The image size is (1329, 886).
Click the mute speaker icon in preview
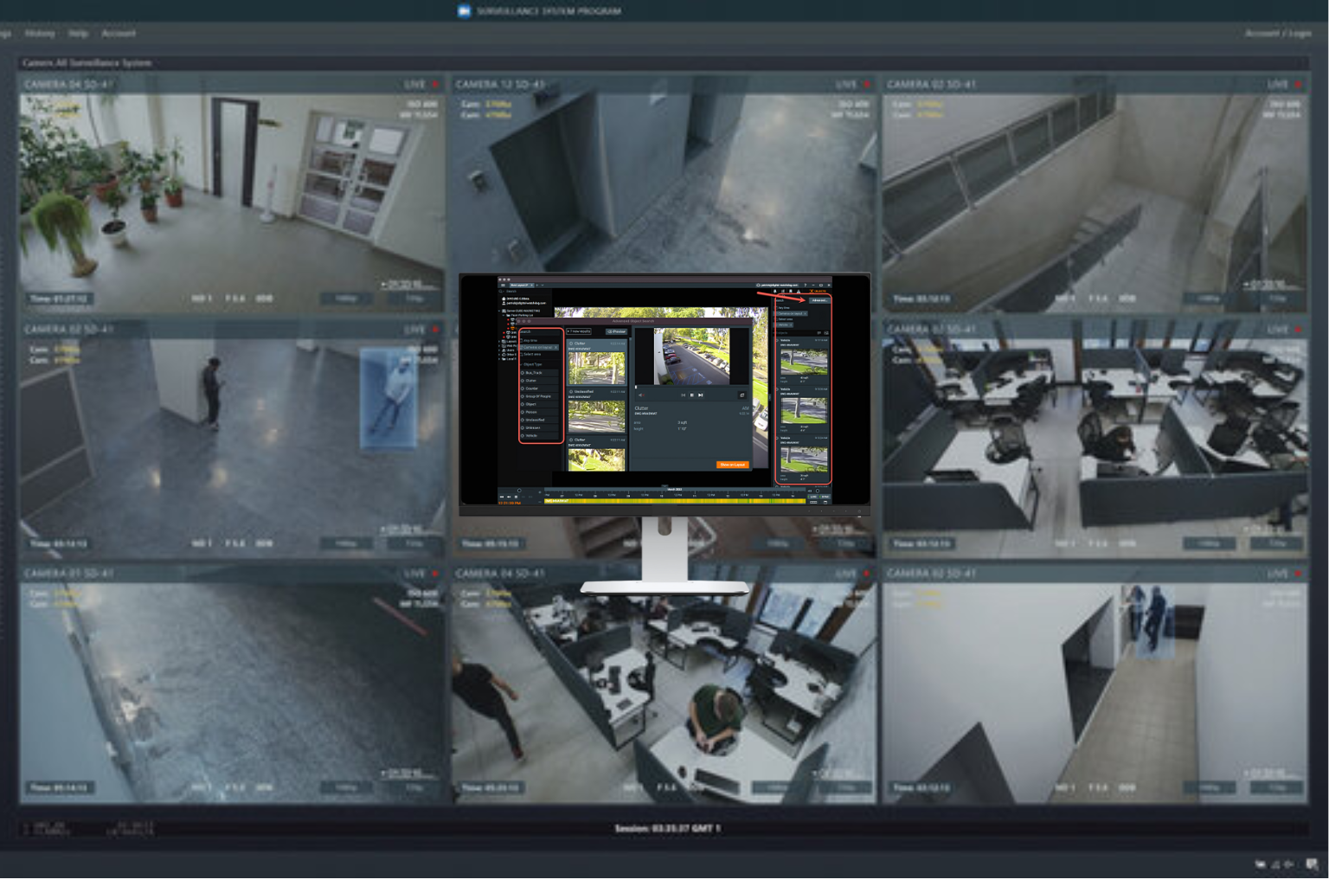[x=641, y=395]
